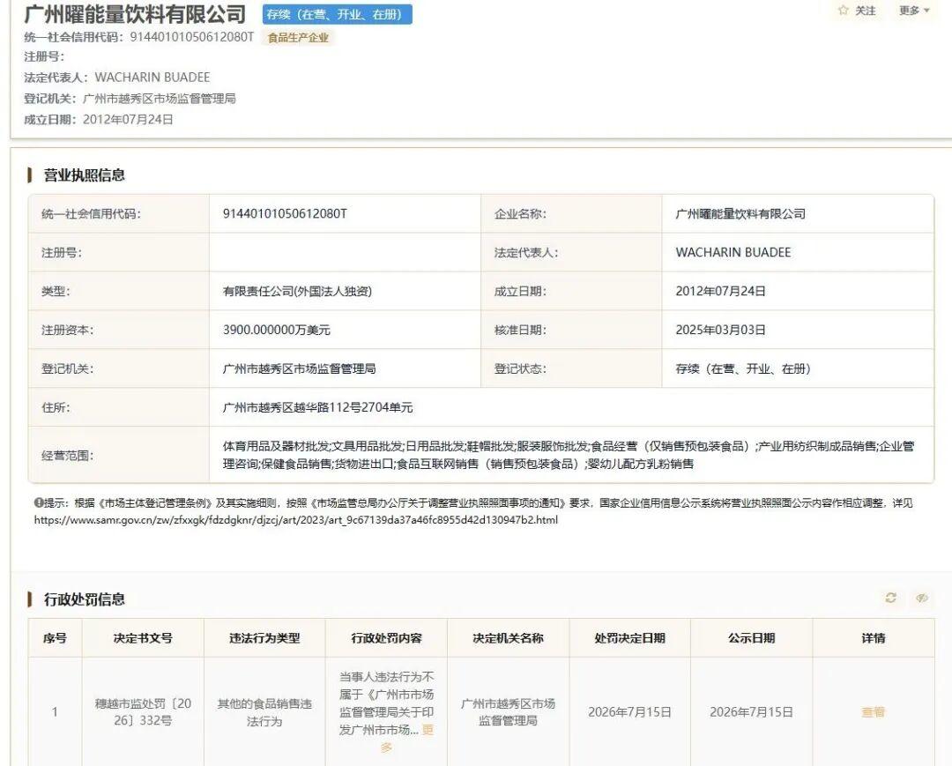Toggle the eye visibility icon in 行政处罚信息
The width and height of the screenshot is (952, 766).
[922, 598]
